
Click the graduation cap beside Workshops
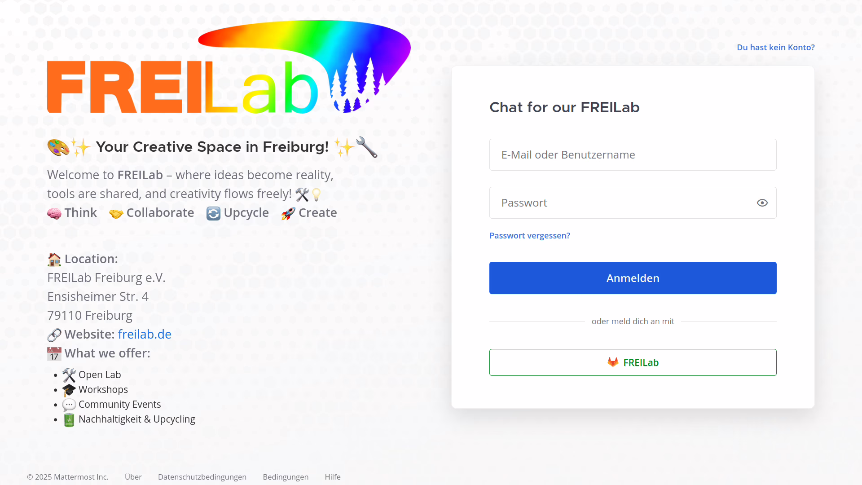(x=69, y=390)
